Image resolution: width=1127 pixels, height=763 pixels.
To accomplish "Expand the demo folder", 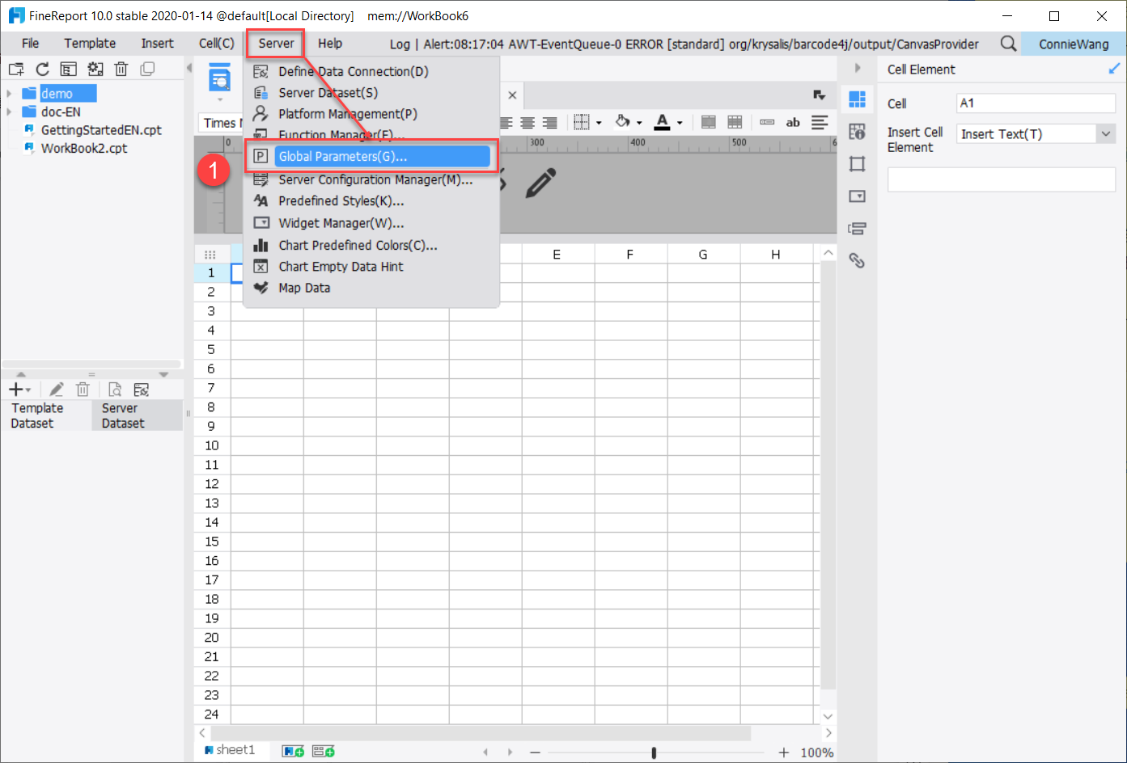I will [x=9, y=94].
